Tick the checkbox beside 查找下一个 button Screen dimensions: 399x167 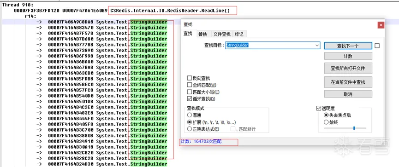tap(377, 46)
